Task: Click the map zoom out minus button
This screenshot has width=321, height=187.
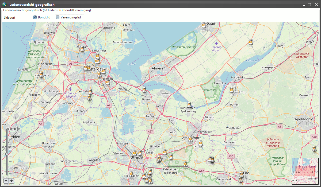Action: 6,181
